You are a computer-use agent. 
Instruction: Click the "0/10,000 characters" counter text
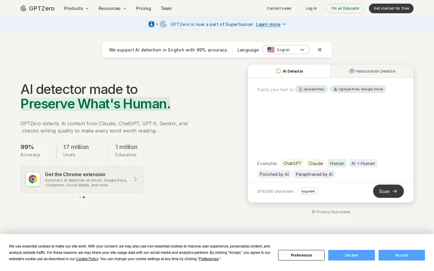pyautogui.click(x=276, y=192)
